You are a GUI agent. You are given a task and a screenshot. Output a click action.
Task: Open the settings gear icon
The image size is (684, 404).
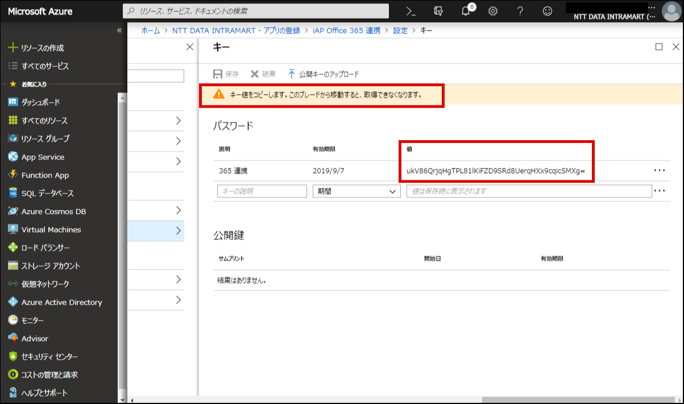pyautogui.click(x=493, y=11)
